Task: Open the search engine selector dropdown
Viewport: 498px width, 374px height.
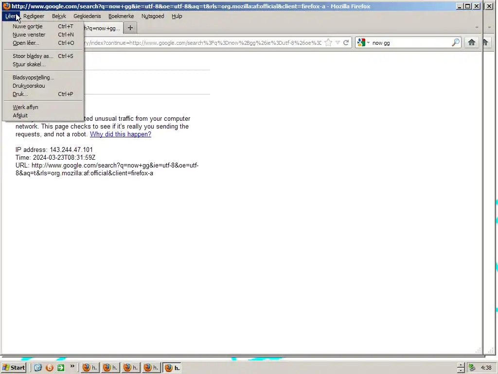Action: (x=369, y=43)
